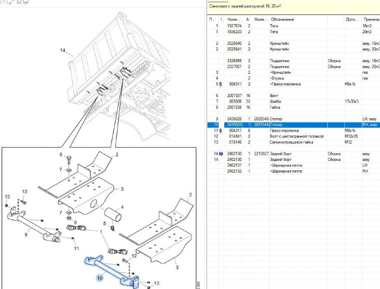Click callout number 9 in the diagram
Screen dimensions: 380x289
coord(26,235)
